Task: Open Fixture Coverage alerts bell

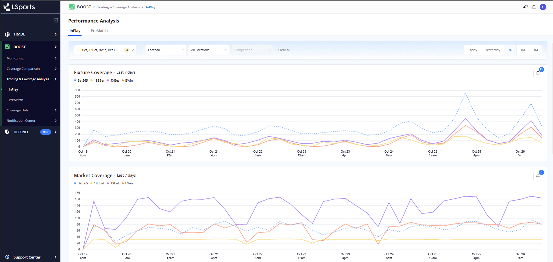Action: (538, 73)
